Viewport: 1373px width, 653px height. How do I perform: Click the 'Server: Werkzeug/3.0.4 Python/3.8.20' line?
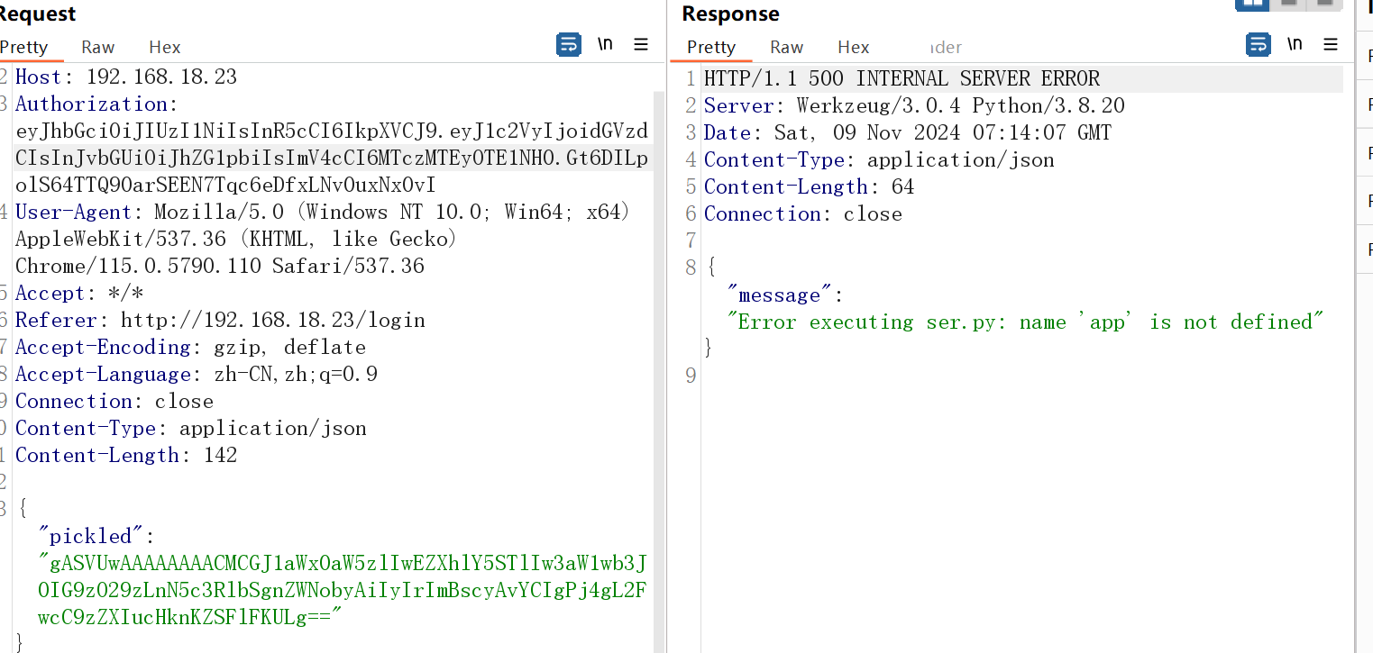point(914,105)
